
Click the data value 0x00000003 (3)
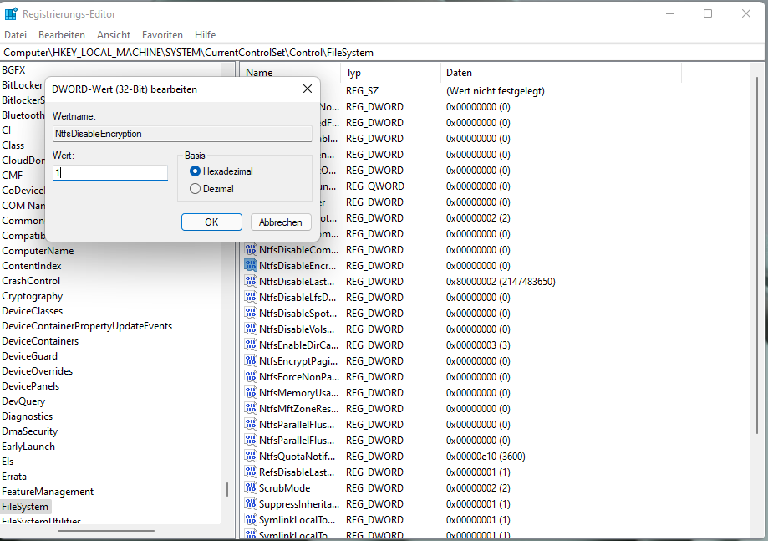coord(478,345)
